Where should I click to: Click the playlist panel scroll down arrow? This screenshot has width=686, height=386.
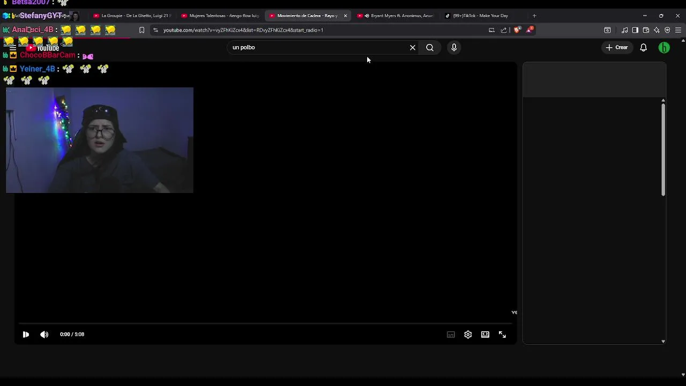tap(663, 341)
